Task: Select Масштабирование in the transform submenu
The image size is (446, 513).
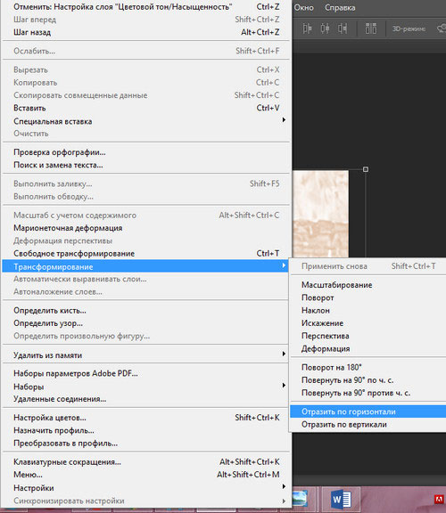Action: pyautogui.click(x=368, y=285)
